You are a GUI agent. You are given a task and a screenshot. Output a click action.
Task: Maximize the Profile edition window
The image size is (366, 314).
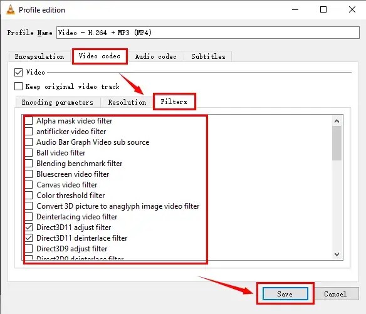coord(323,9)
